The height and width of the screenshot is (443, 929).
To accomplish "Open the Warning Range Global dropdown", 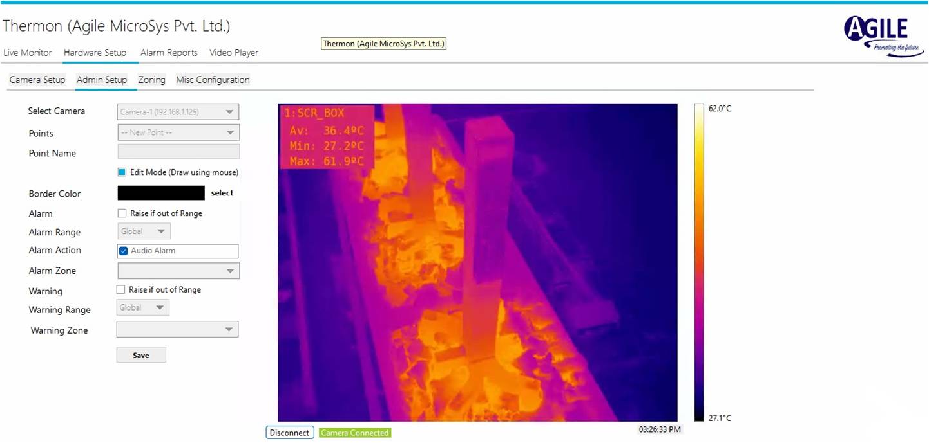I will pyautogui.click(x=143, y=307).
